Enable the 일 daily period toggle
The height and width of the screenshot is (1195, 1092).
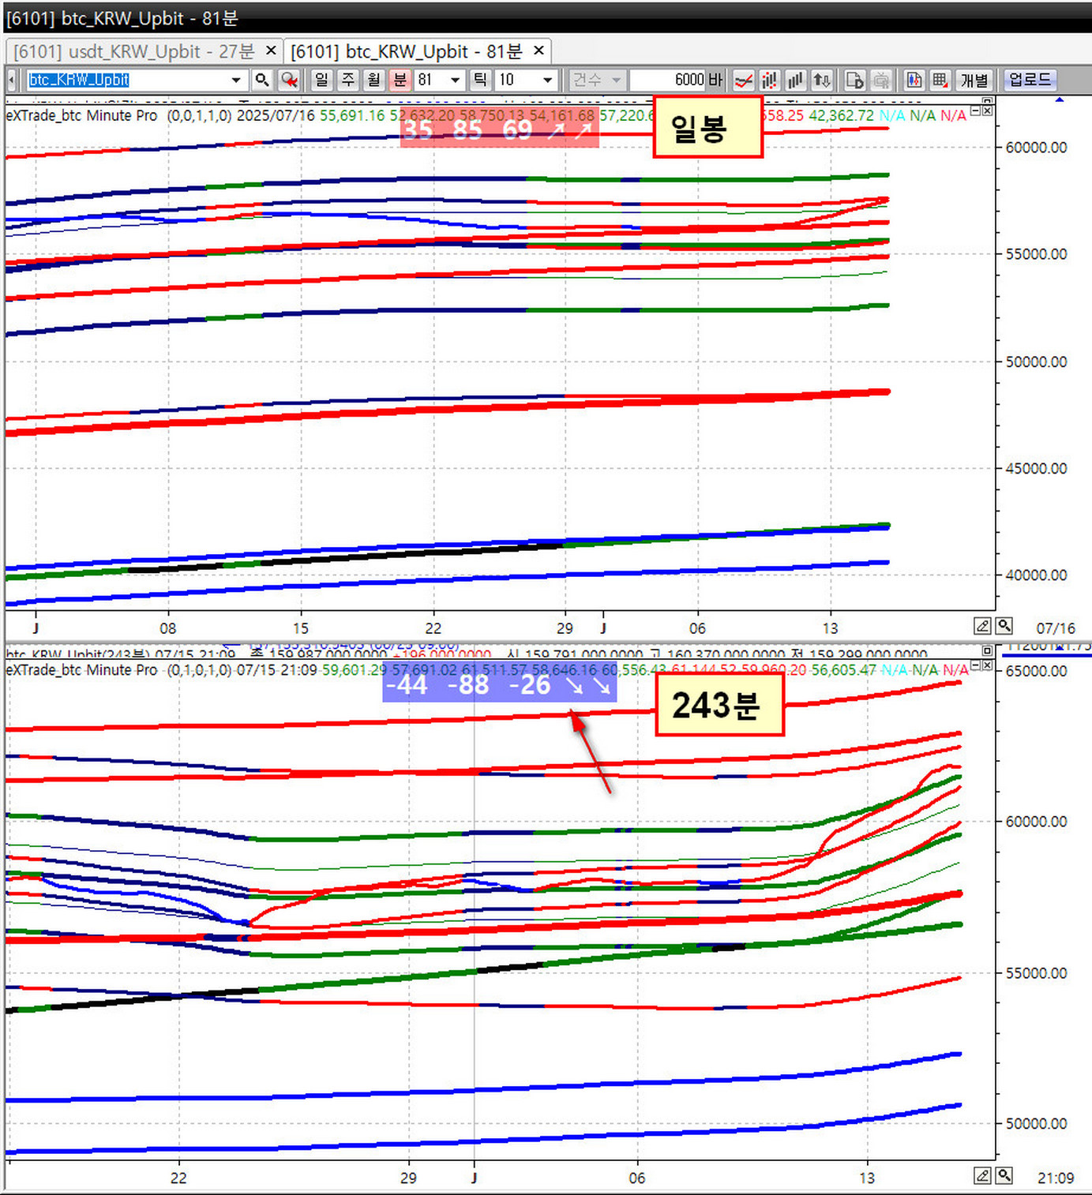coord(321,80)
